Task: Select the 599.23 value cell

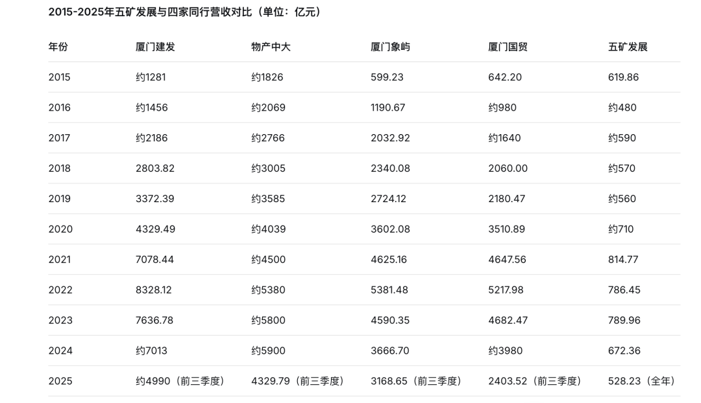Action: click(387, 77)
